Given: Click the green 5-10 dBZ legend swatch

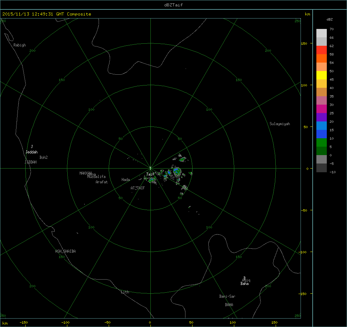Looking at the screenshot, I should click(x=321, y=143).
